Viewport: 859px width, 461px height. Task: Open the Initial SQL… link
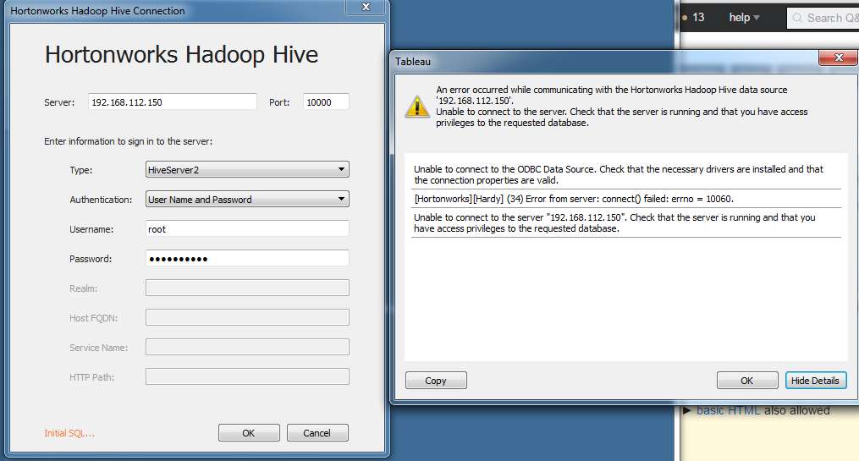(x=69, y=433)
